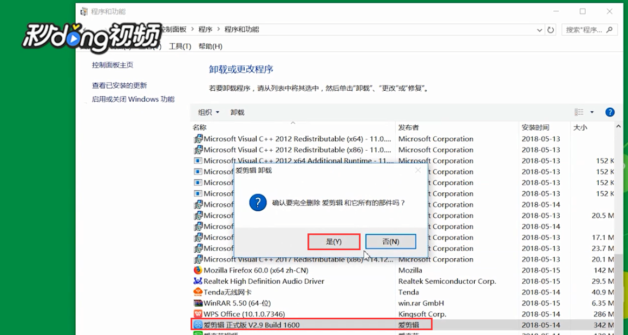This screenshot has height=335, width=628.
Task: Click the Firefox program icon
Action: click(198, 270)
